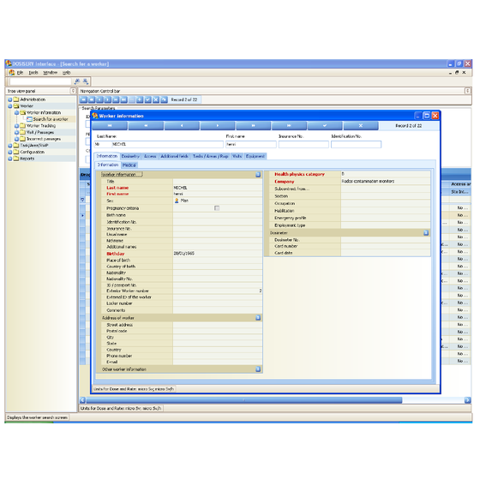Screen dimensions: 480x480
Task: Confirm changes with the checkmark button
Action: pos(325,126)
